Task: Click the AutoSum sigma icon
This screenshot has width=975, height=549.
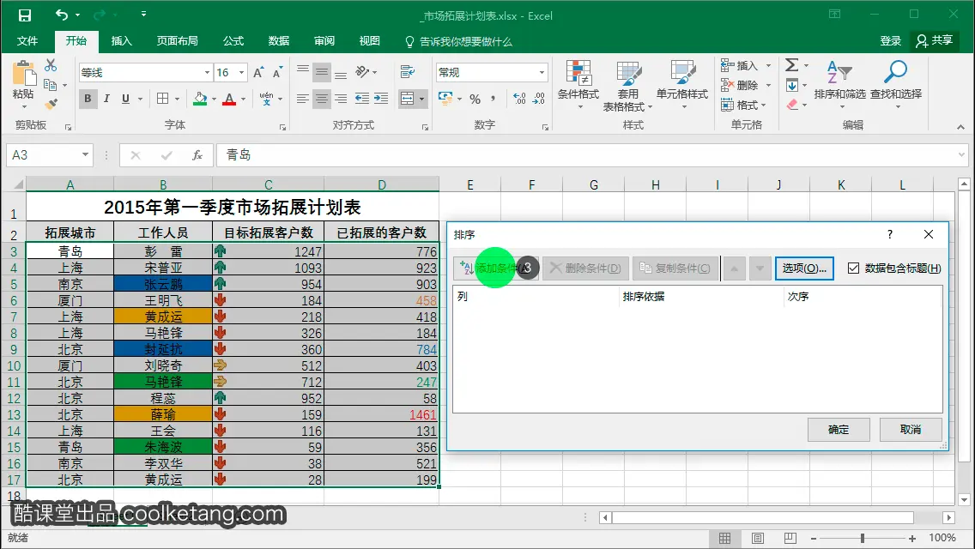Action: click(791, 64)
